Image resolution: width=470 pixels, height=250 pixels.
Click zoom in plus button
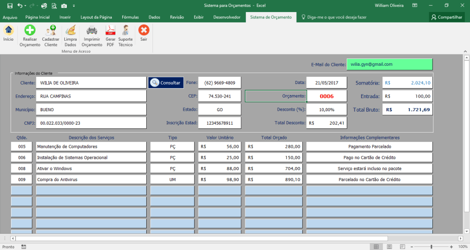[451, 247]
